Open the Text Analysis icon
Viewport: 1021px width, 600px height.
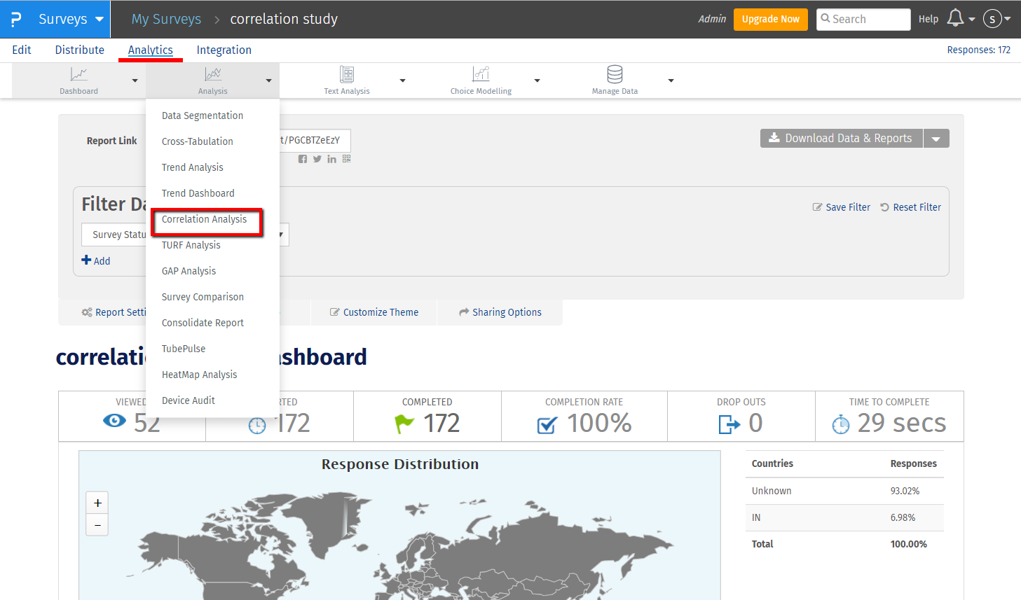tap(346, 74)
